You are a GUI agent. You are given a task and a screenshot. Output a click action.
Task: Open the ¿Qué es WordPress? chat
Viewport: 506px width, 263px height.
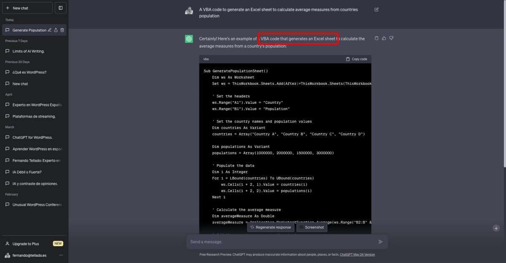coord(34,72)
